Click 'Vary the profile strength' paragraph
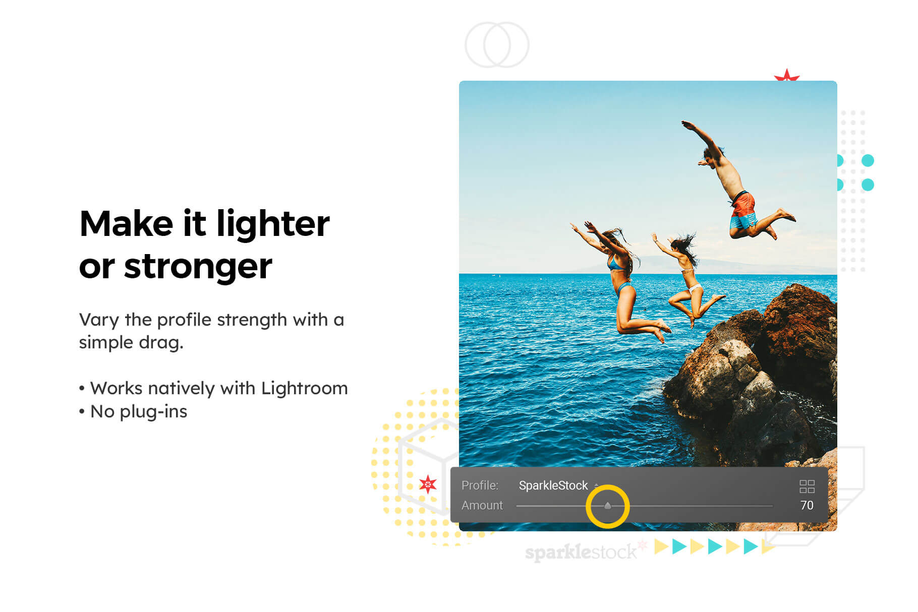The image size is (918, 612). (x=211, y=331)
